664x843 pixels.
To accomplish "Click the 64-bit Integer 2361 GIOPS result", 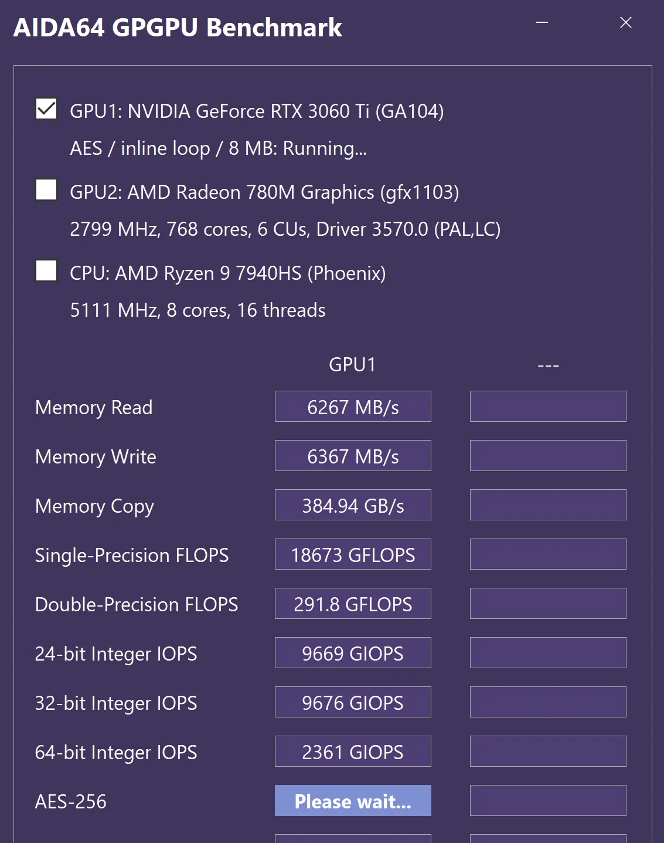I will click(353, 751).
